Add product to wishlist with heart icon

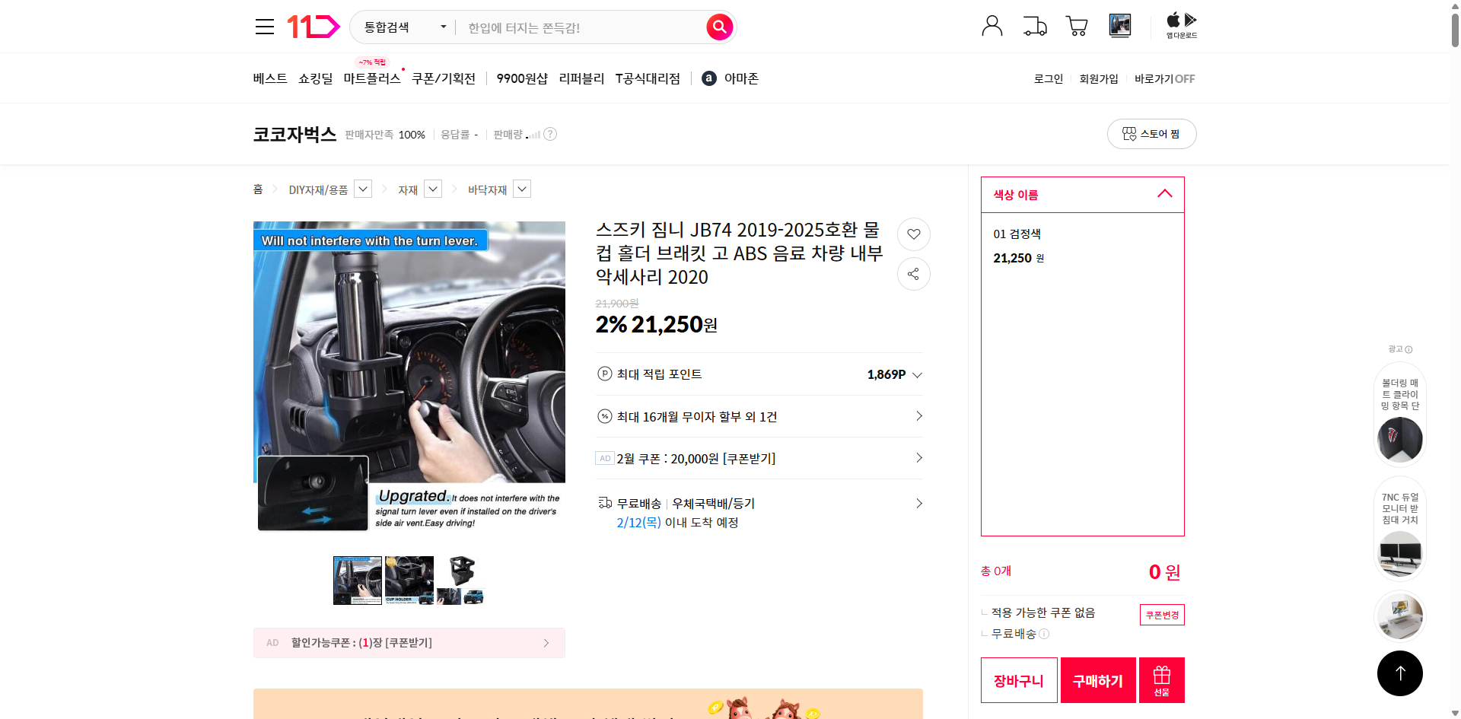(913, 234)
